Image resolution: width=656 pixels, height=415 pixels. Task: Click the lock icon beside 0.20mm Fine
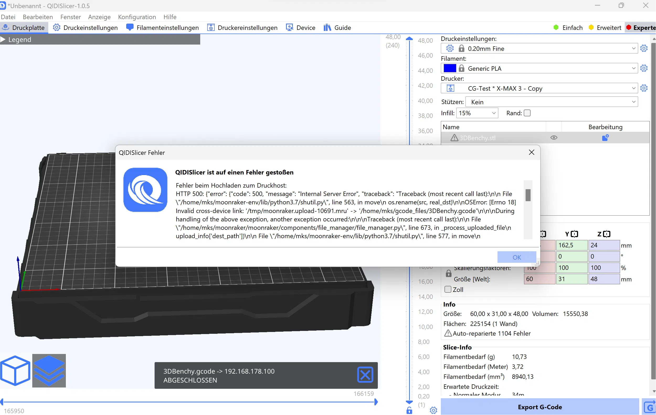(461, 48)
